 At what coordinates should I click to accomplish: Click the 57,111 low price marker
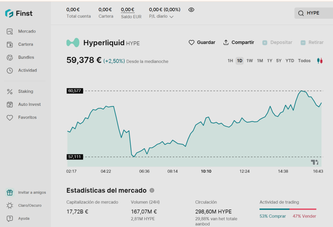pyautogui.click(x=74, y=157)
